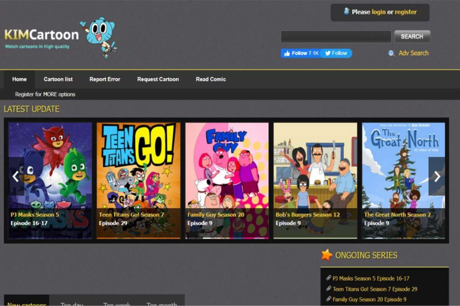Click link icon beside PJ Masks Season 5
The width and height of the screenshot is (460, 306).
coord(328,278)
